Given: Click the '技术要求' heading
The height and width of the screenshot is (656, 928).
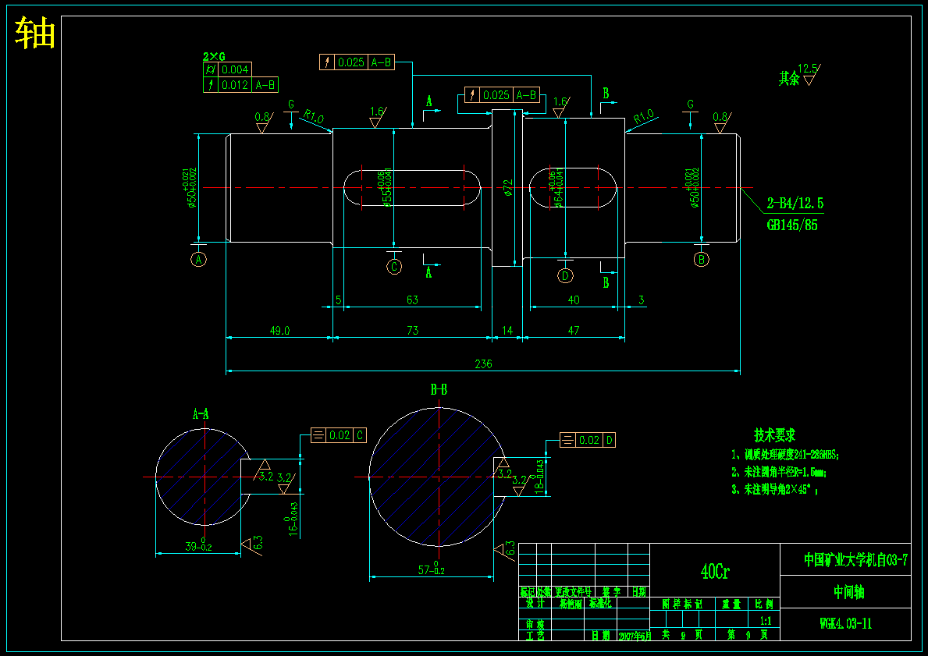Looking at the screenshot, I should (774, 435).
